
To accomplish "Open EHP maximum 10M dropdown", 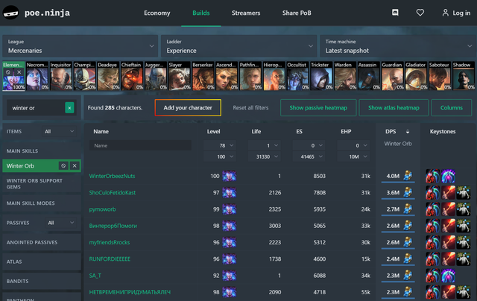I will click(x=353, y=156).
